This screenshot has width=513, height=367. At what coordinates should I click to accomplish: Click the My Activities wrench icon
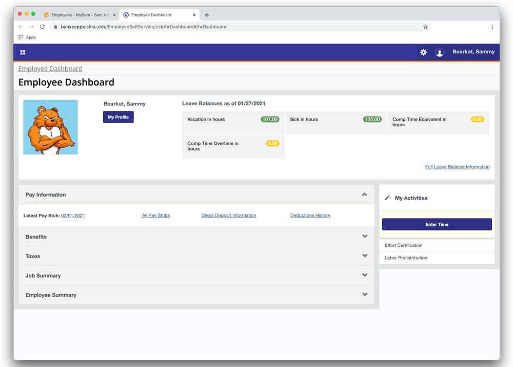[388, 198]
